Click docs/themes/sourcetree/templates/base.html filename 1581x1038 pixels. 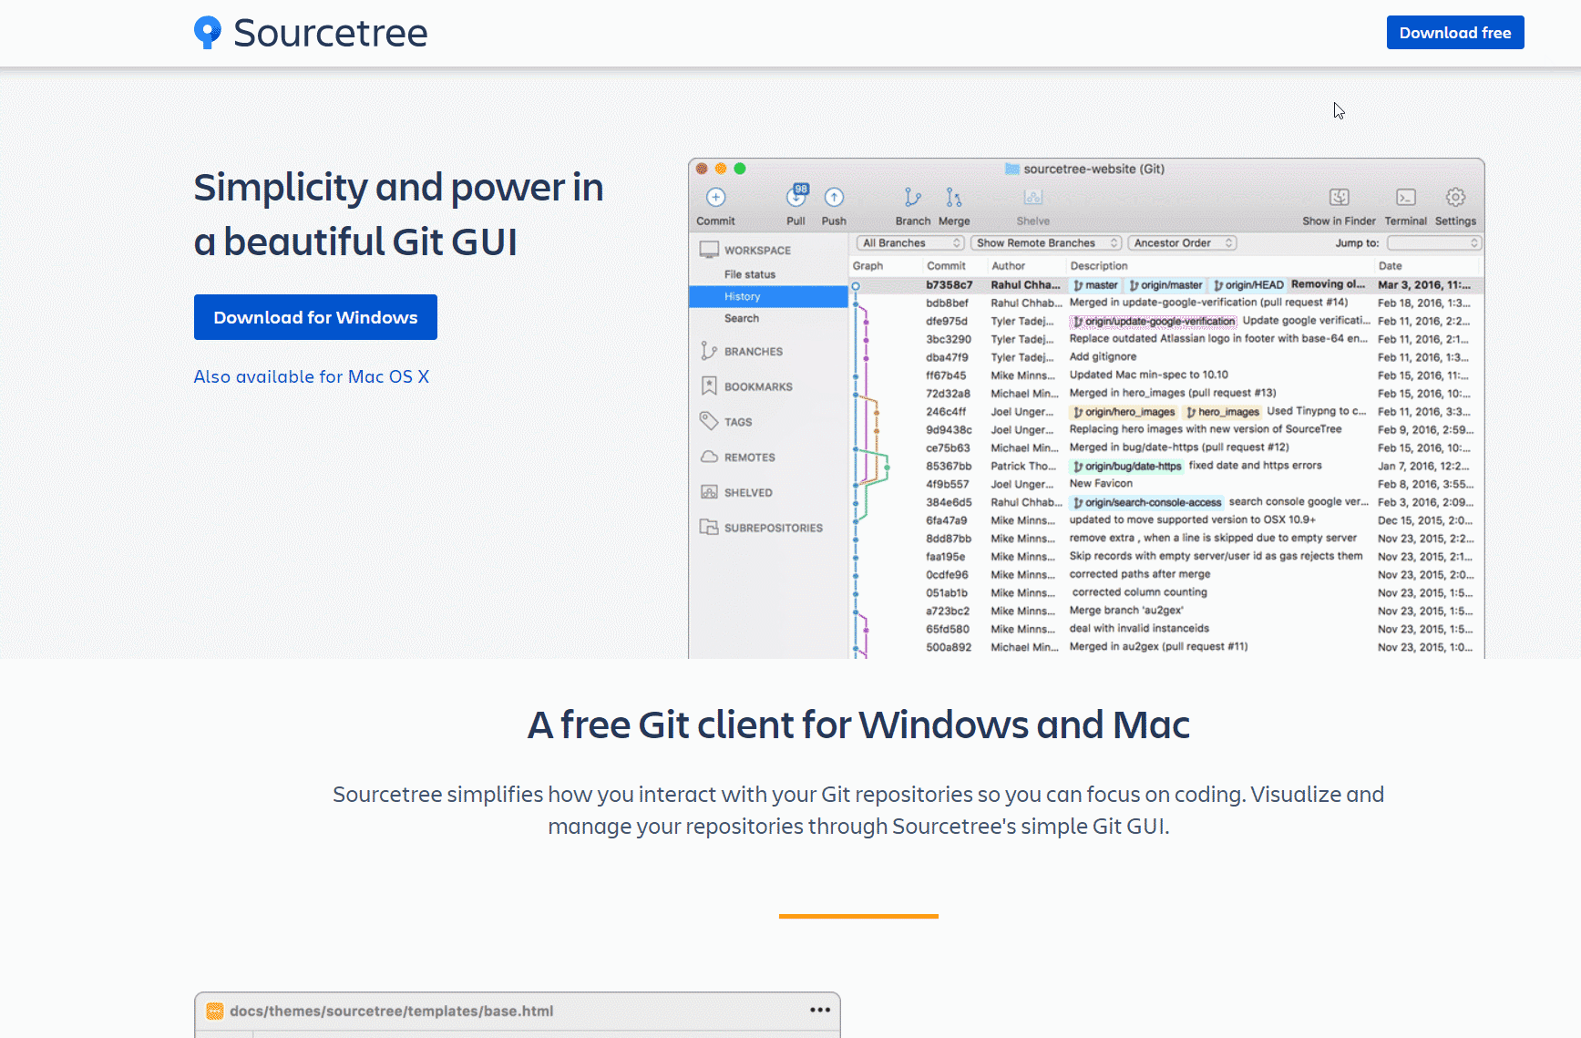click(392, 1011)
